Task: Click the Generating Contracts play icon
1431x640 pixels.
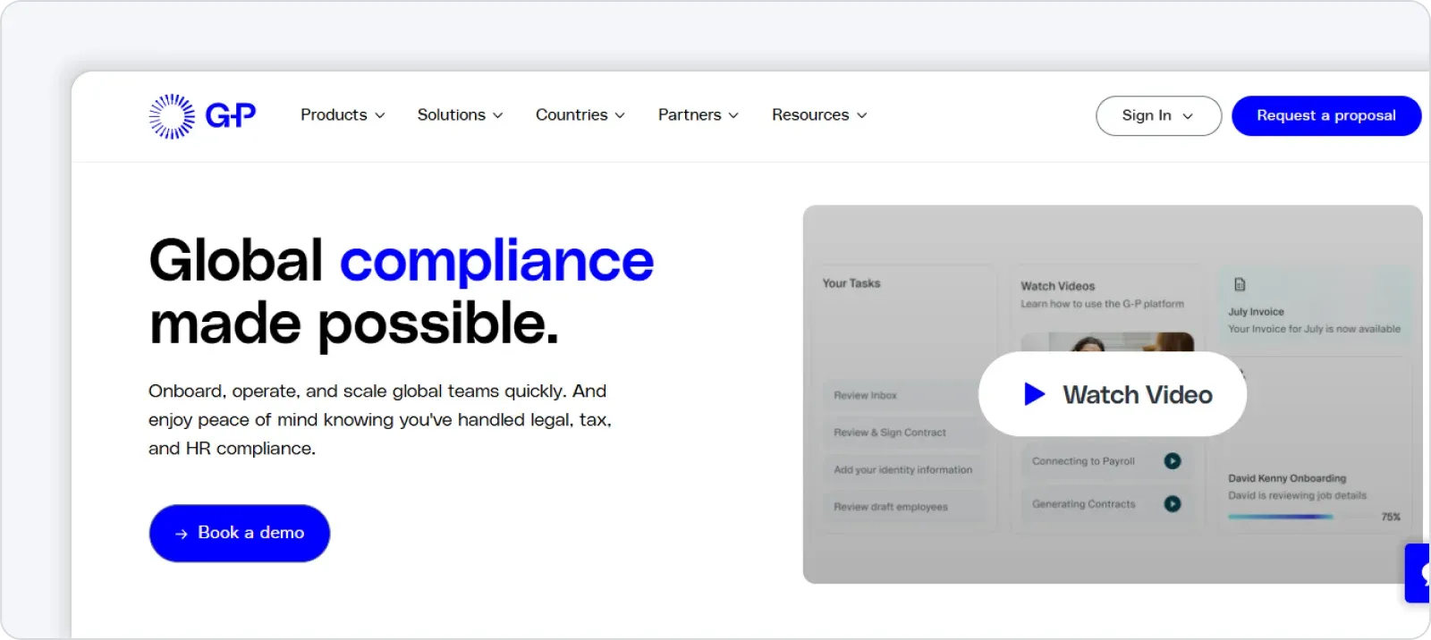Action: 1172,504
